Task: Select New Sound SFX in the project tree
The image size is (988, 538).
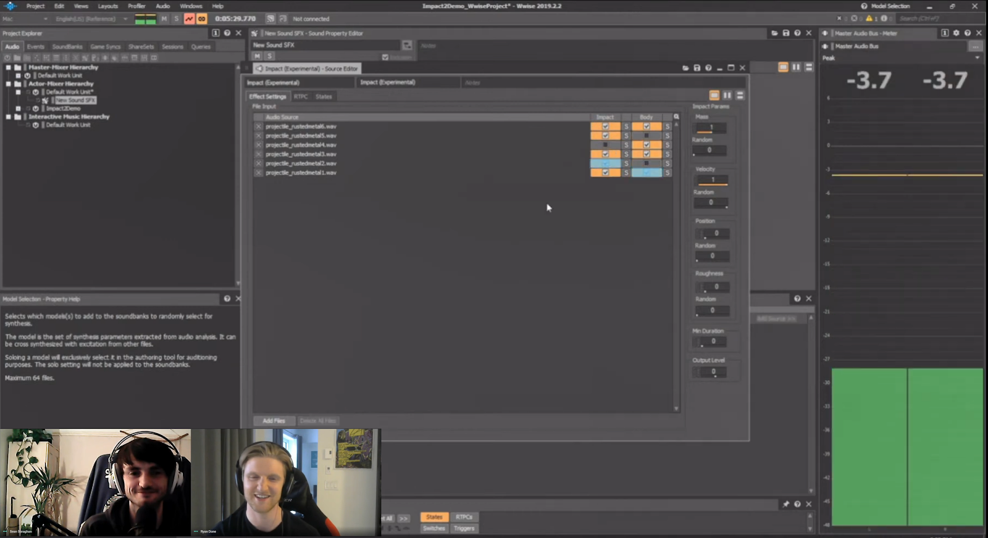Action: (75, 100)
